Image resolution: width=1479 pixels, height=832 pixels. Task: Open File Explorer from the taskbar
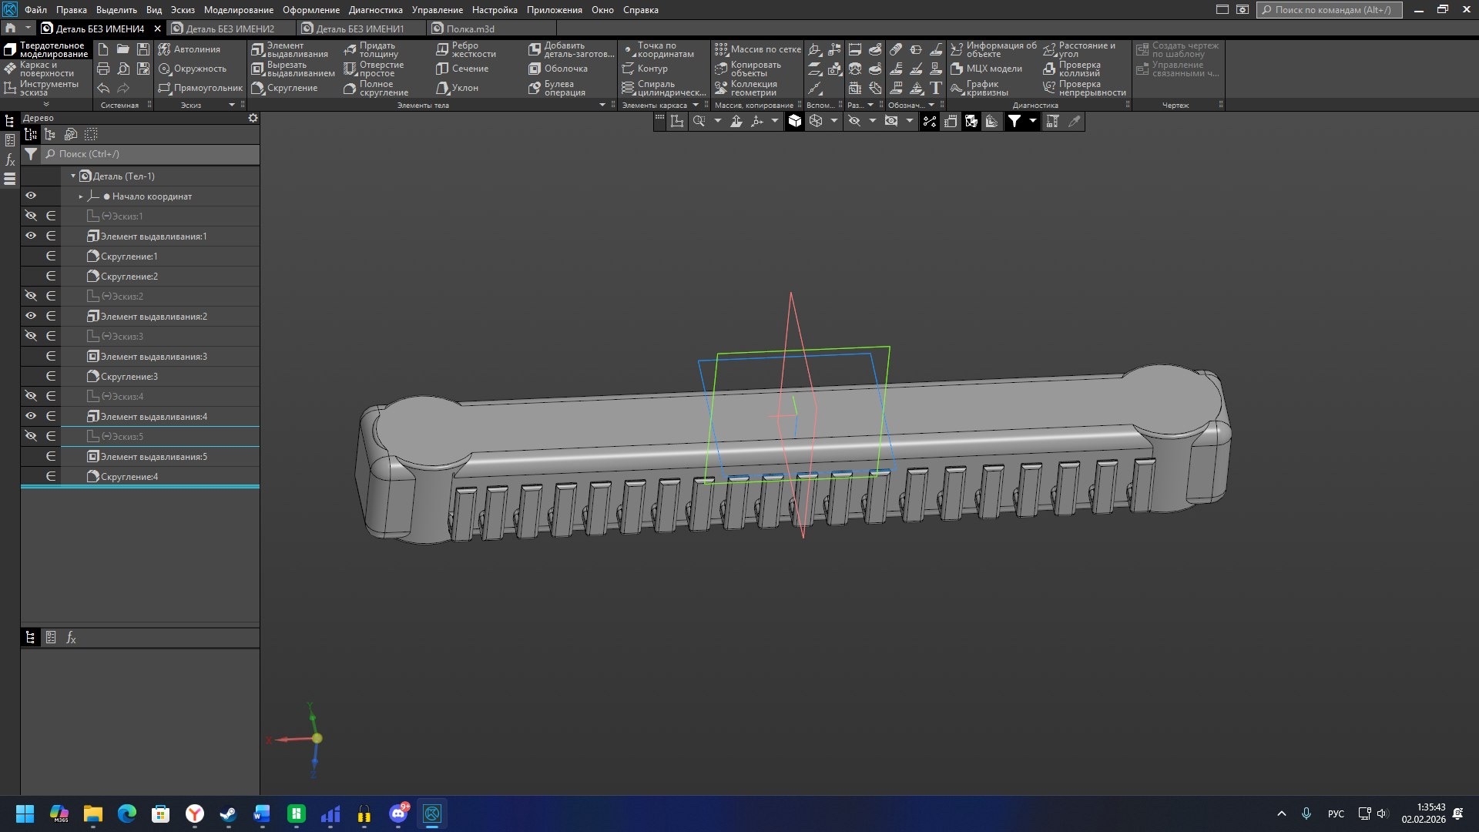93,814
